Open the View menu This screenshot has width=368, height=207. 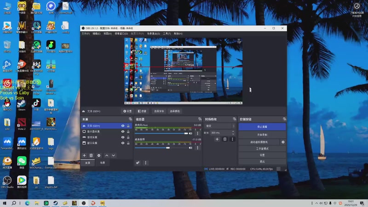(x=108, y=34)
